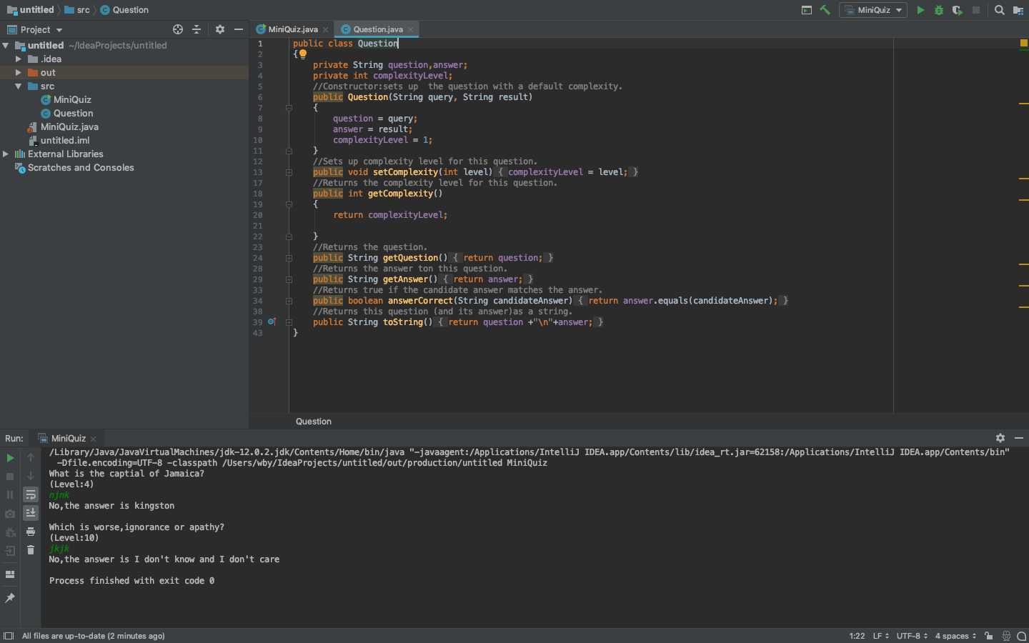
Task: Click the camera icon in Run sidebar
Action: click(x=10, y=514)
